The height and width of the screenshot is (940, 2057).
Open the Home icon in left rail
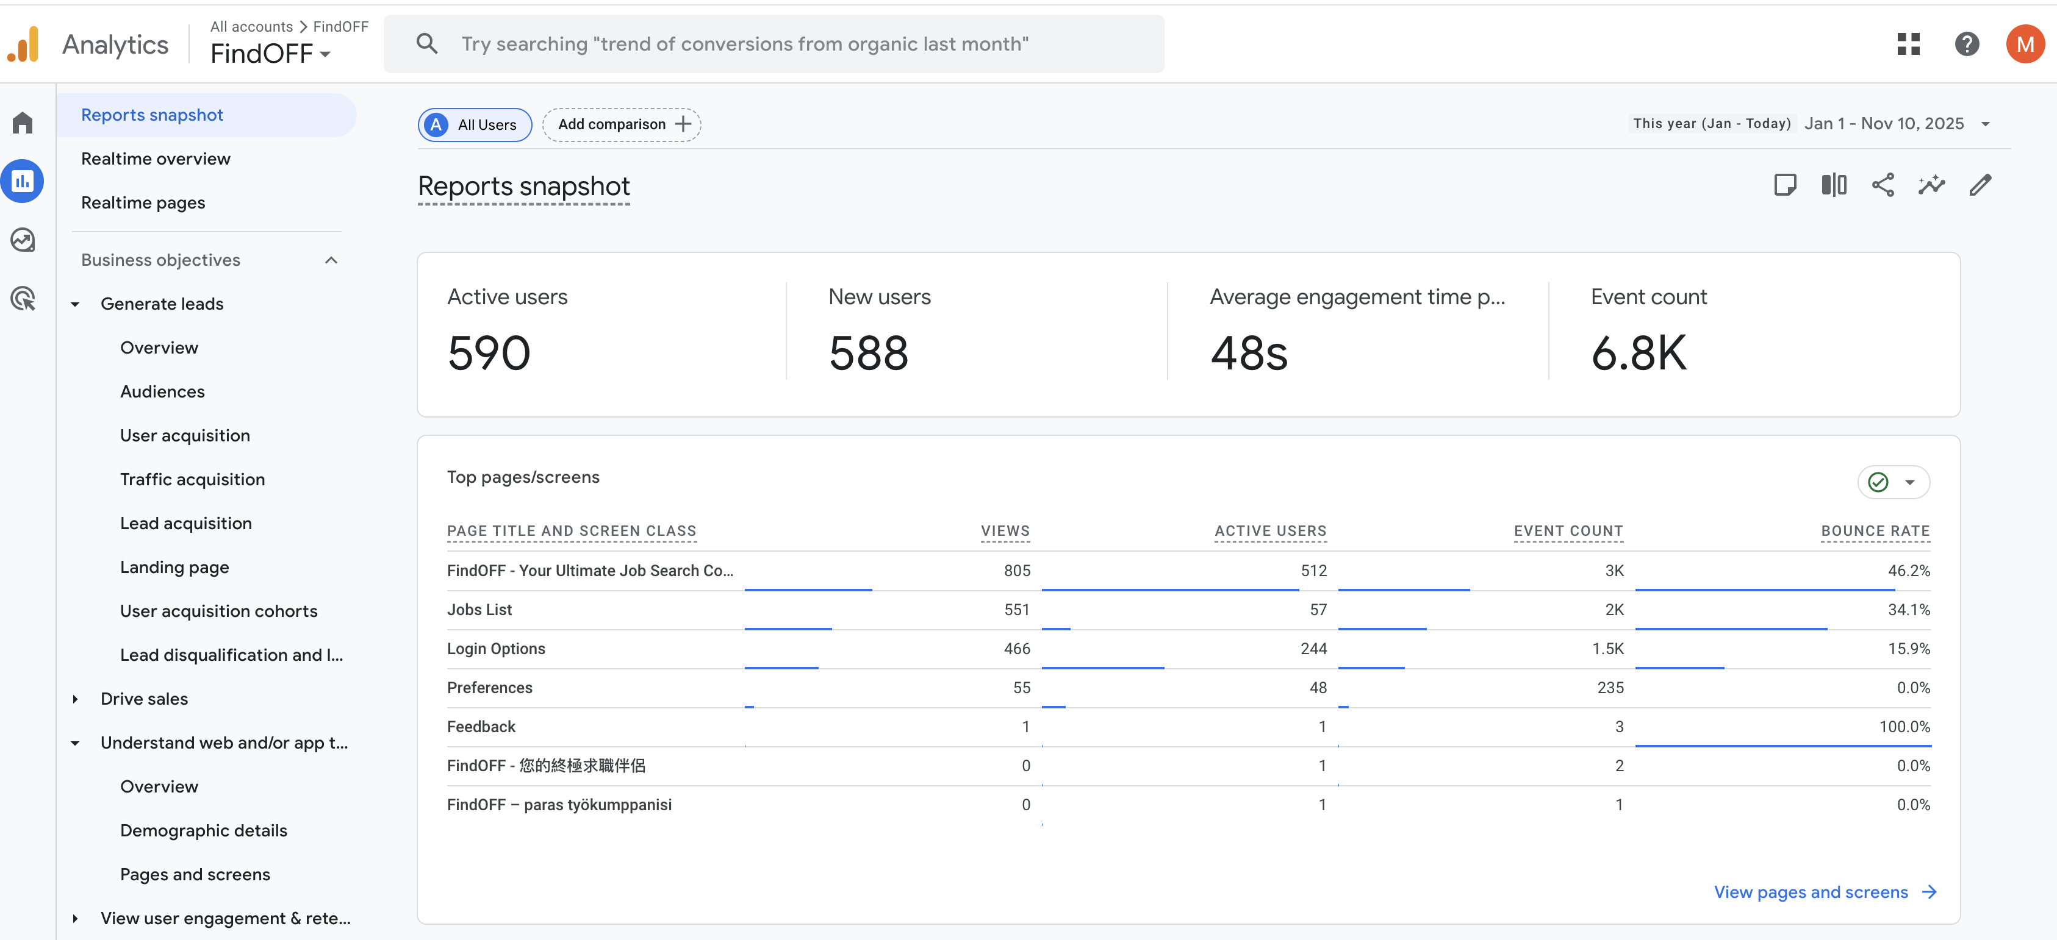point(23,123)
